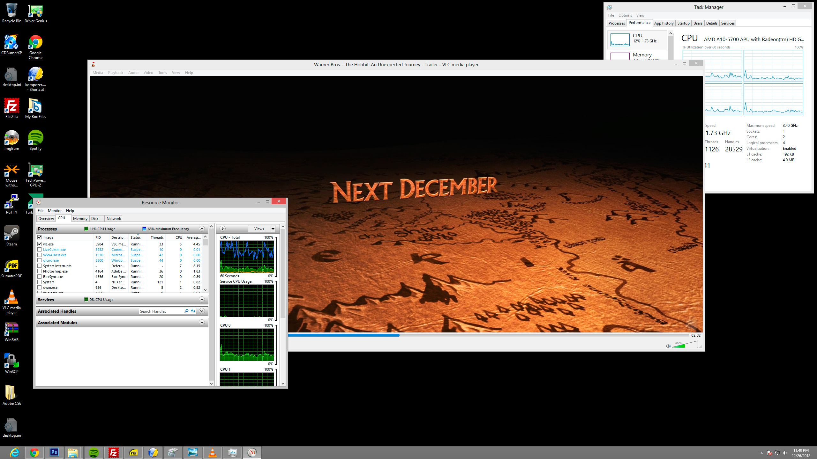Sort processes by the Threads column
The width and height of the screenshot is (817, 459).
click(x=157, y=237)
